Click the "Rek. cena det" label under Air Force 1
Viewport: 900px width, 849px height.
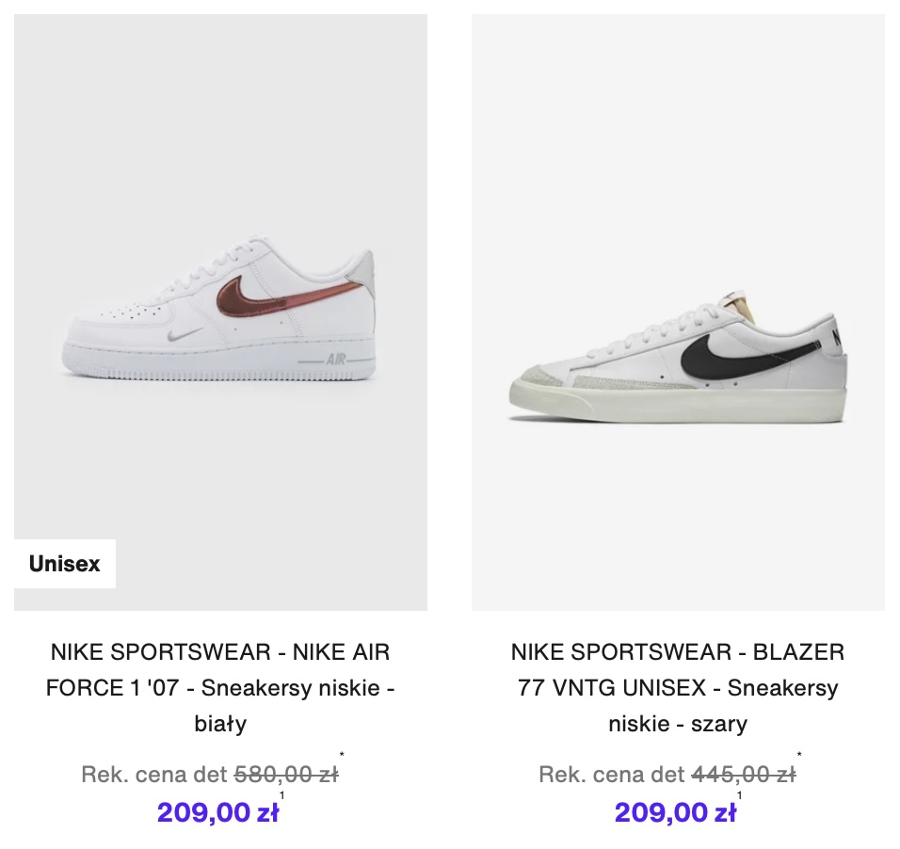154,775
